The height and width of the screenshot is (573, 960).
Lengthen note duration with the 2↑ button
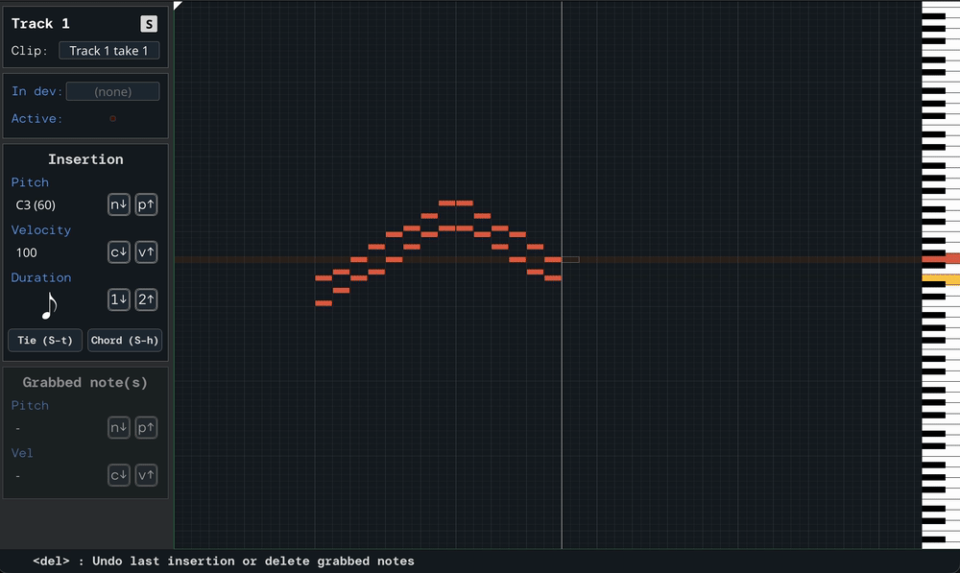pos(146,300)
